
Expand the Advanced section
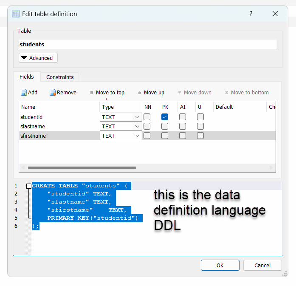[x=38, y=58]
